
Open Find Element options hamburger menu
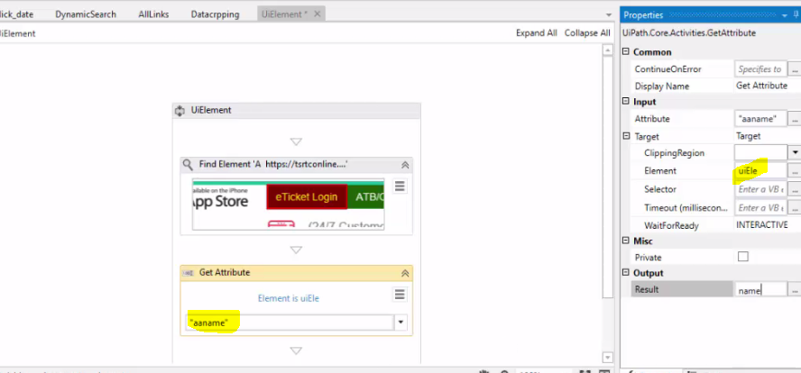click(x=400, y=186)
